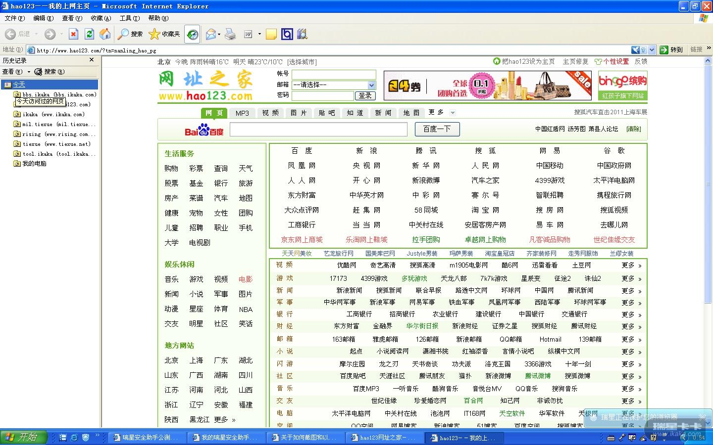The height and width of the screenshot is (445, 713).
Task: Open the 淘宝网 link
Action: coord(485,210)
